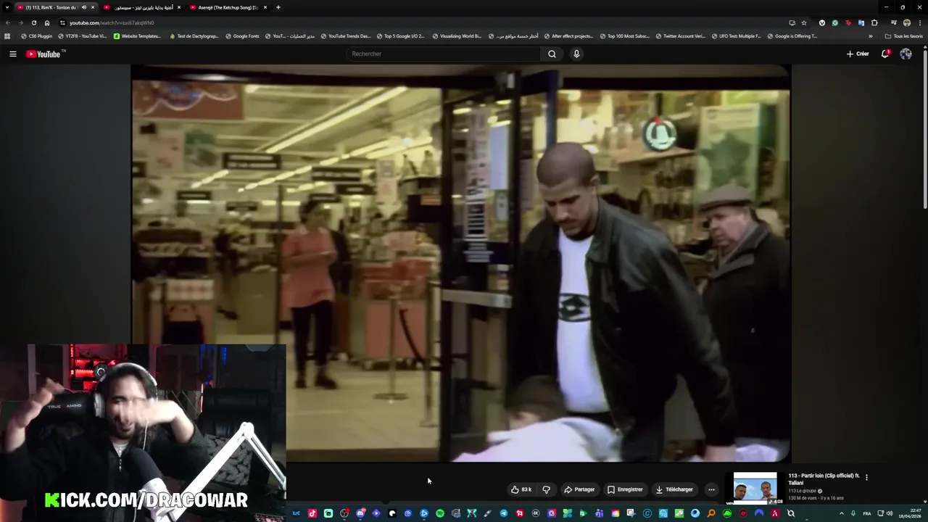928x522 pixels.
Task: Open FRA keyboard language switcher
Action: pos(867,513)
